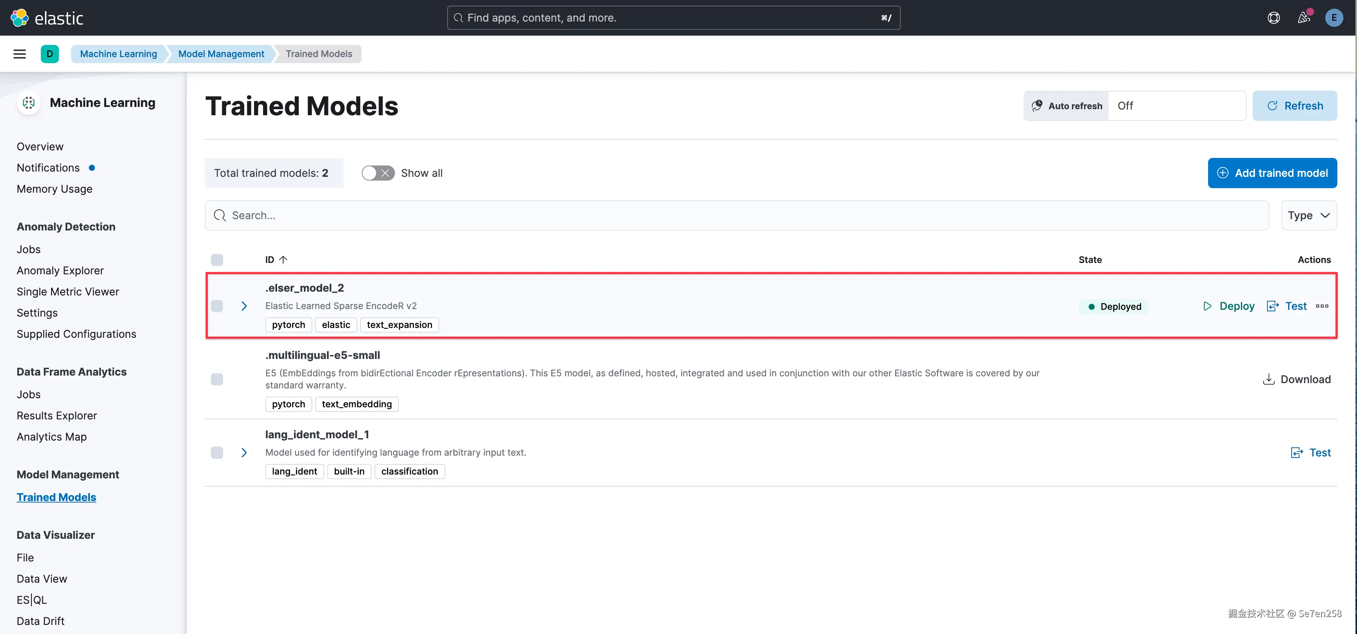The height and width of the screenshot is (634, 1357).
Task: Open Anomaly Explorer in sidebar
Action: 60,271
